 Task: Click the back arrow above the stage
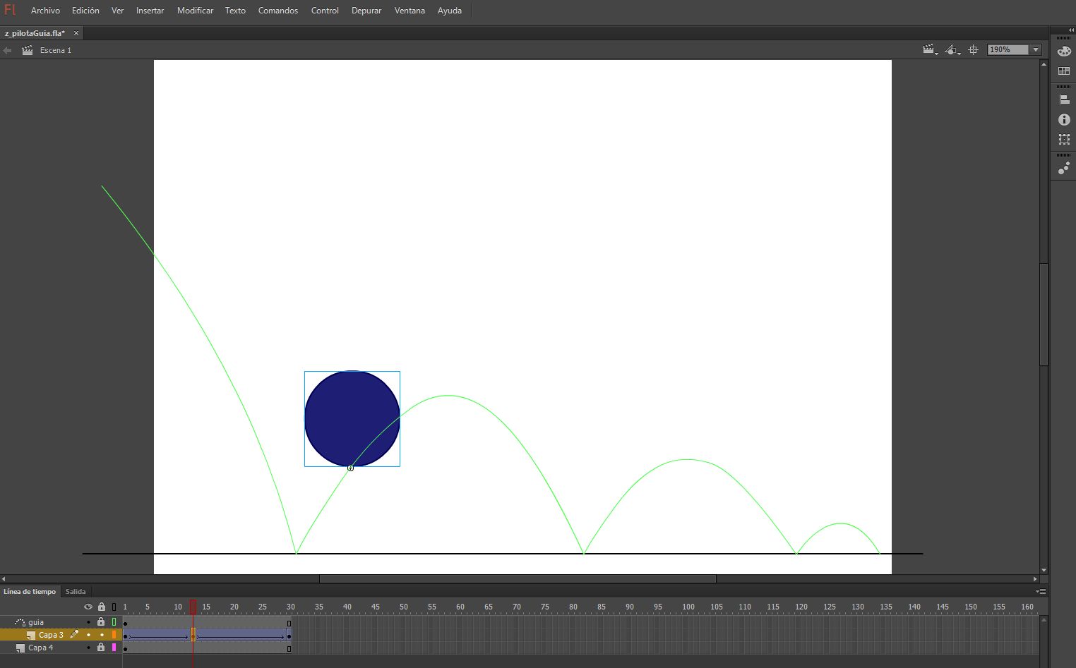(7, 50)
